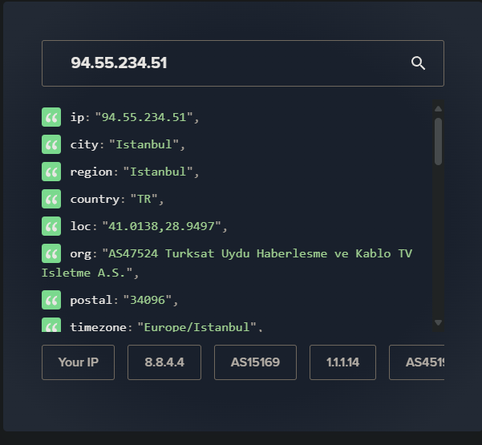Click the scrollbar up arrow

[x=438, y=109]
